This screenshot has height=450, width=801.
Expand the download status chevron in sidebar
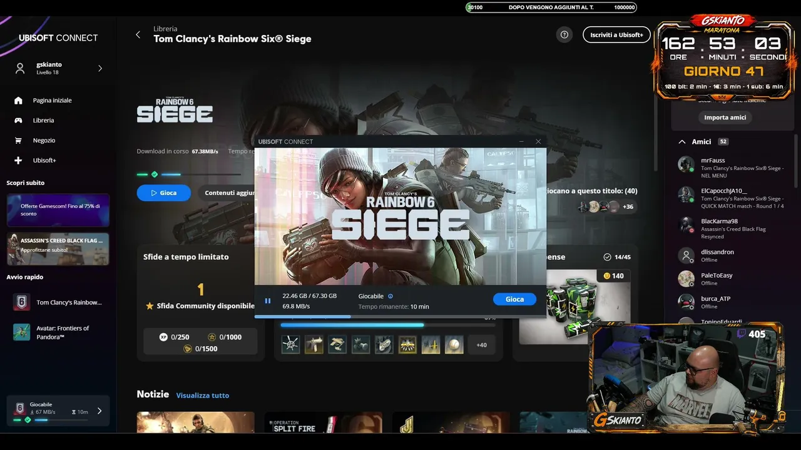(x=99, y=411)
